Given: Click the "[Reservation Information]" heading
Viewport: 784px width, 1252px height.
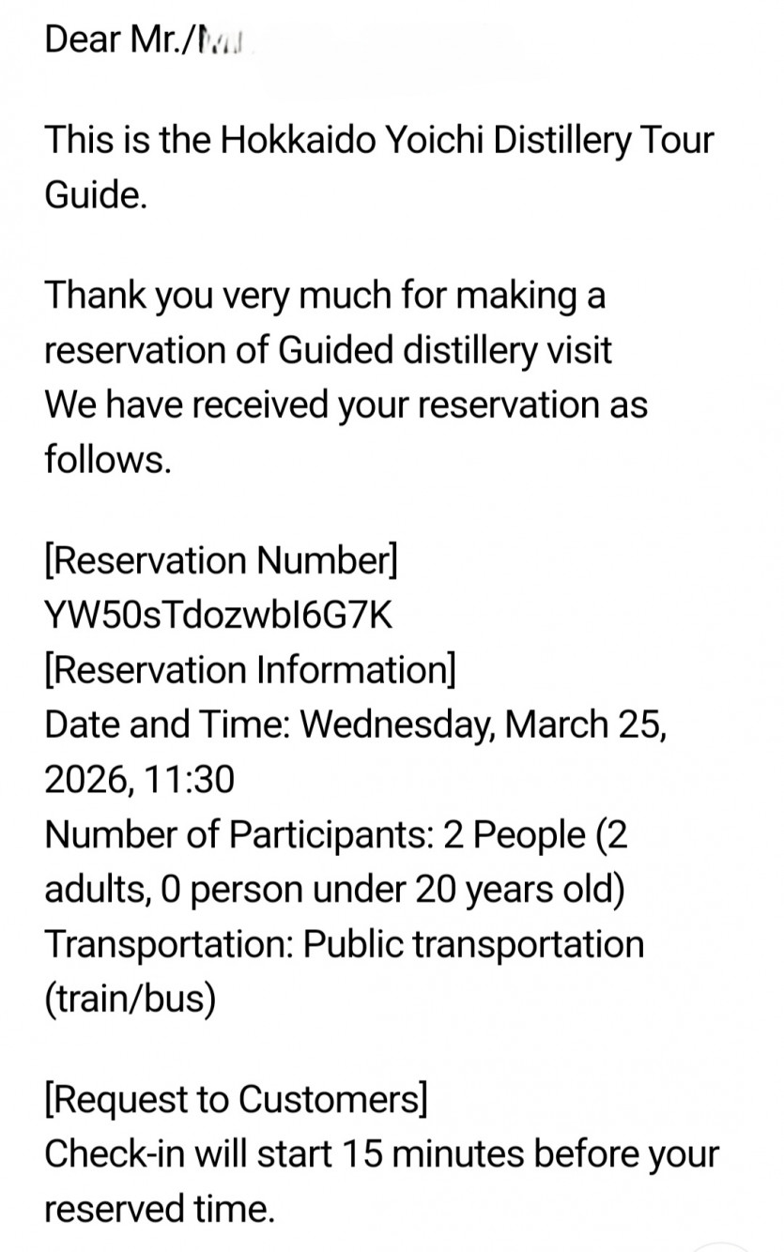Looking at the screenshot, I should click(250, 670).
